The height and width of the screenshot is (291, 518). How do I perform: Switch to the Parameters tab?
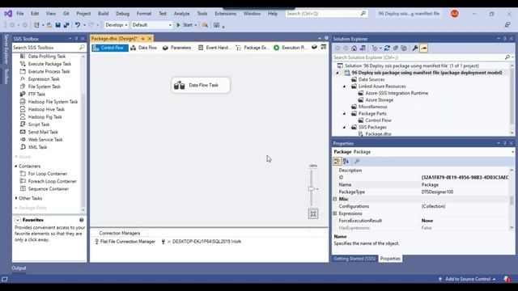[x=176, y=48]
